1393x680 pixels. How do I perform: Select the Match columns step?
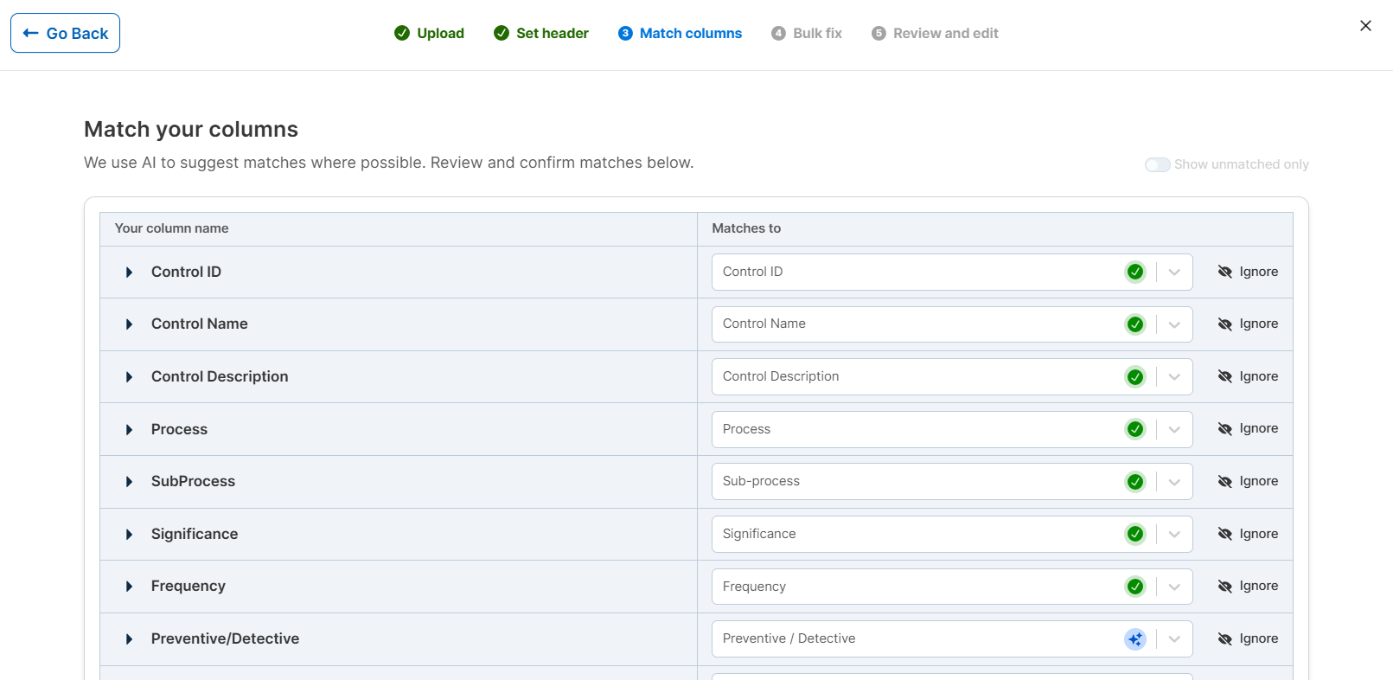(680, 33)
